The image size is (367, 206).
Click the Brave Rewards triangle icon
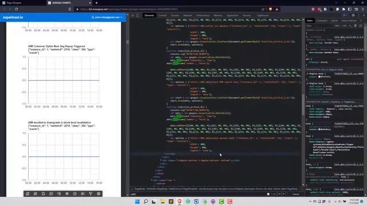[x=277, y=9]
